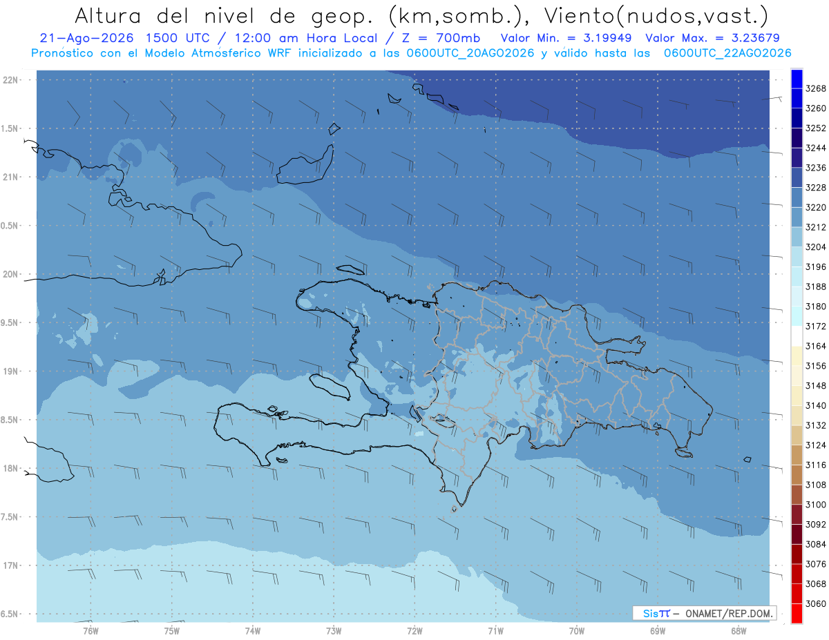Click the 3116 colorbar value
The width and height of the screenshot is (829, 640).
(x=816, y=465)
